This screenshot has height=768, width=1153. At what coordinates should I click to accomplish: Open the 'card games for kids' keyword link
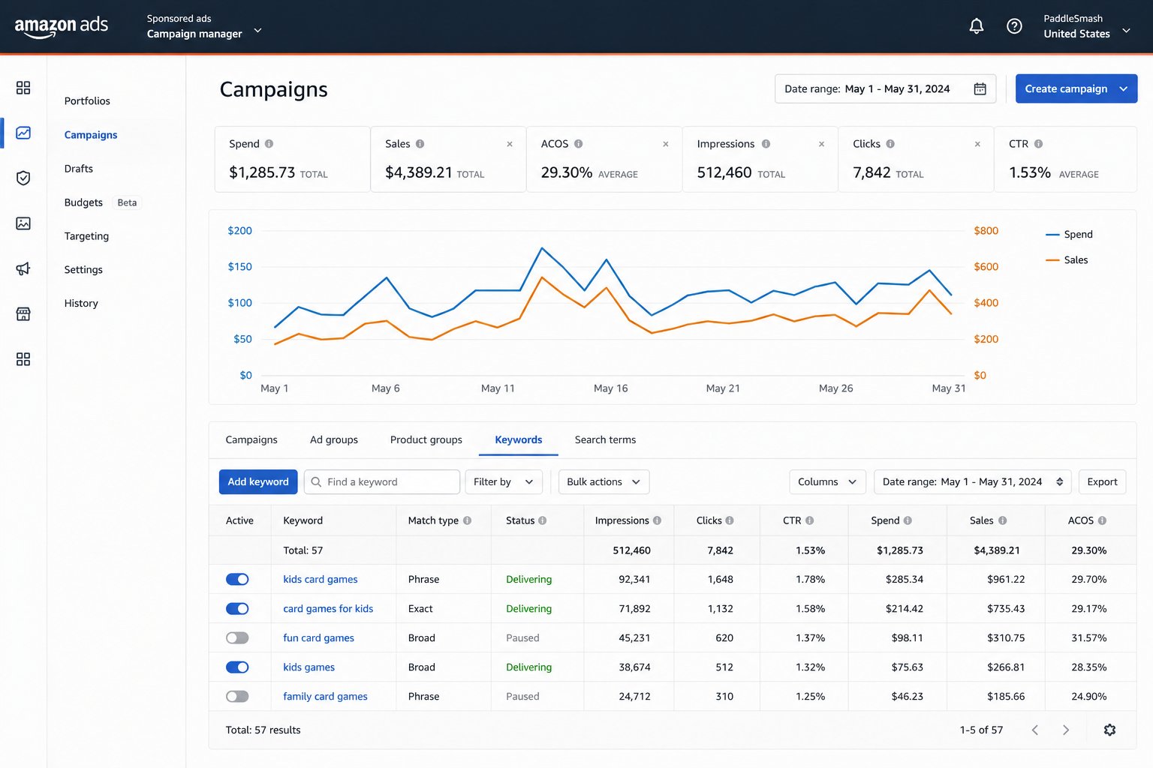[x=328, y=608]
